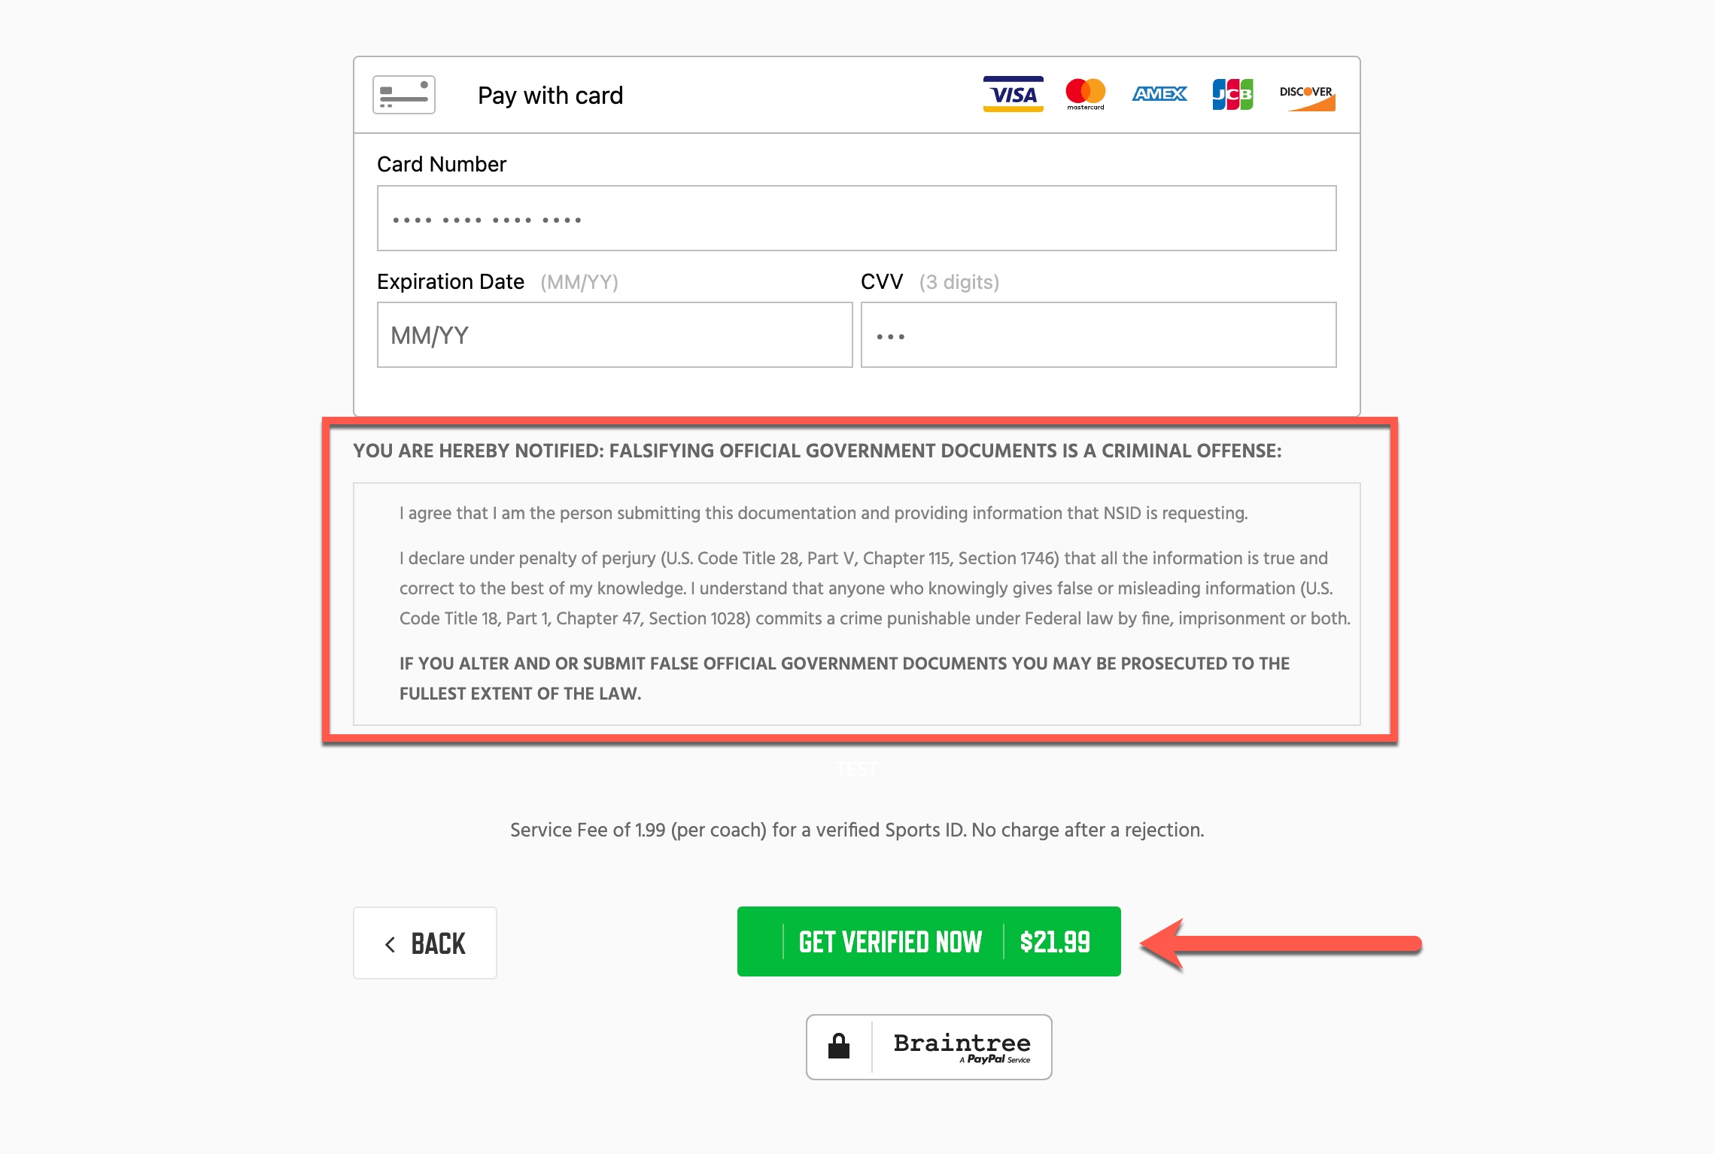Viewport: 1714px width, 1154px height.
Task: Select the AMEX card icon
Action: [1159, 93]
